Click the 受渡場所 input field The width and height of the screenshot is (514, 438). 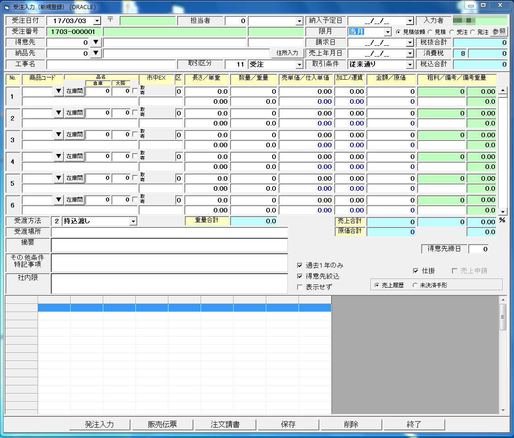tap(169, 232)
